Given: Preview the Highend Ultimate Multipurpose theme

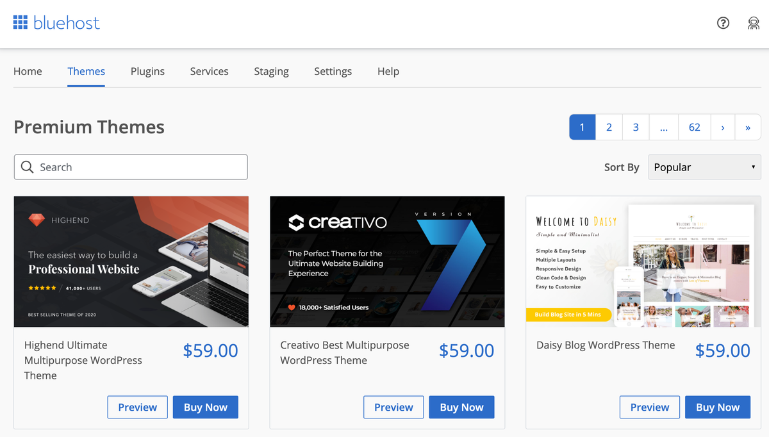Looking at the screenshot, I should click(x=138, y=407).
